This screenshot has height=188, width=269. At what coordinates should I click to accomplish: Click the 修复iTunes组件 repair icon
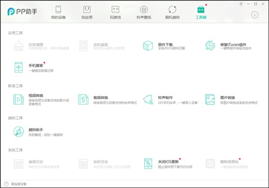click(210, 46)
